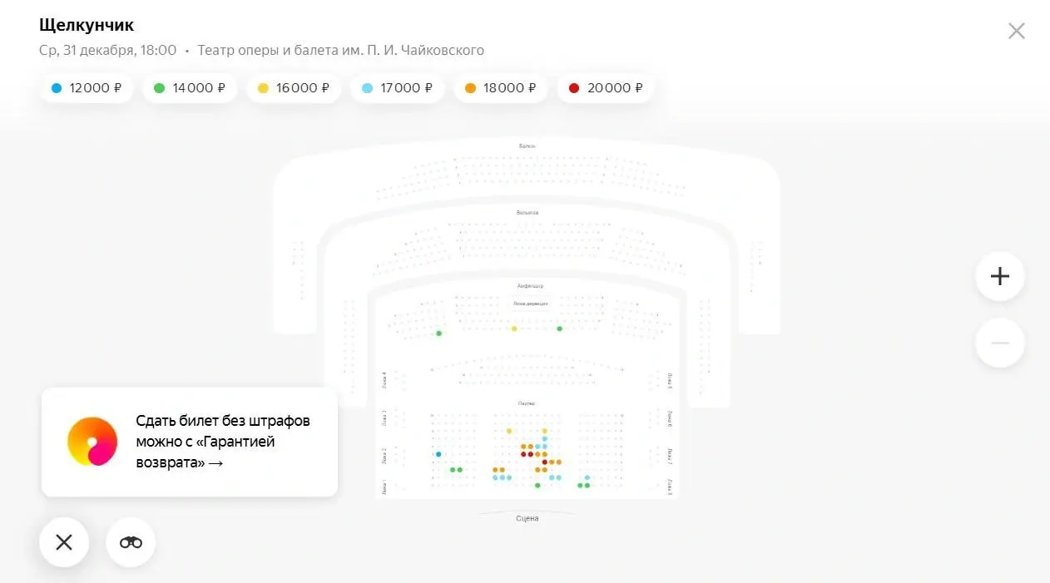Choose the green seat right of yellow amphitheater seat
This screenshot has width=1050, height=583.
click(x=559, y=329)
